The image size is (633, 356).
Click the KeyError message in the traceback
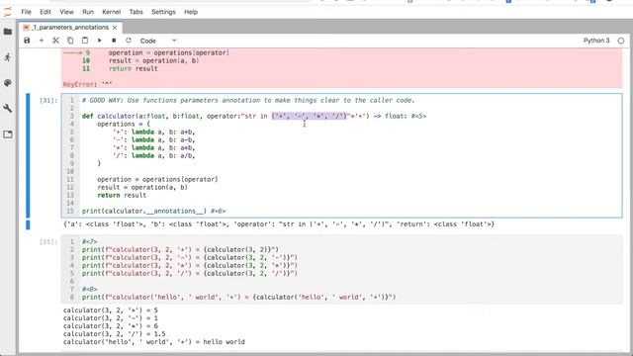(x=88, y=84)
